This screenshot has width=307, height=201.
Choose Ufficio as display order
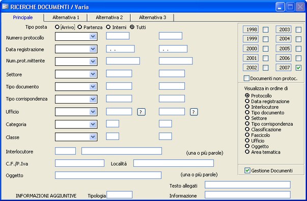point(247,140)
